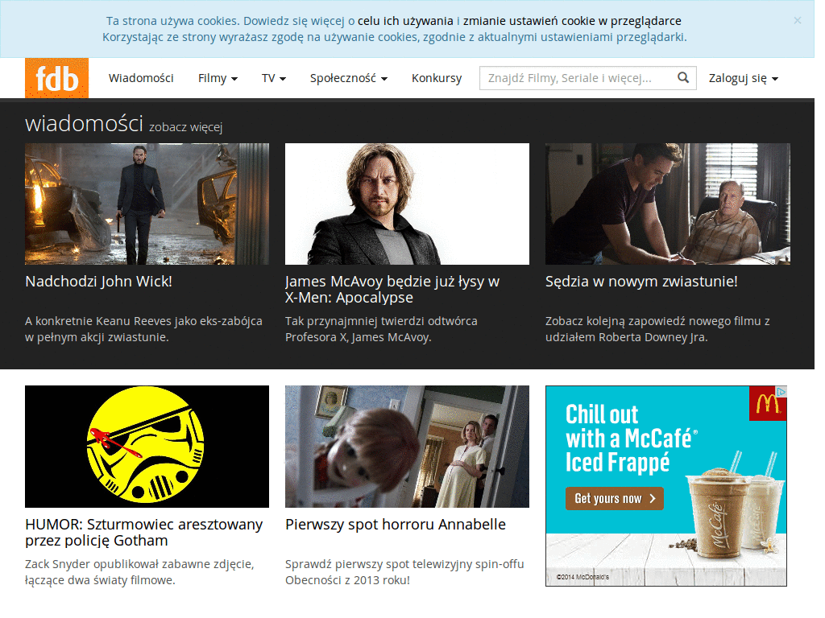Expand the TV dropdown
This screenshot has height=618, width=825.
pyautogui.click(x=274, y=78)
